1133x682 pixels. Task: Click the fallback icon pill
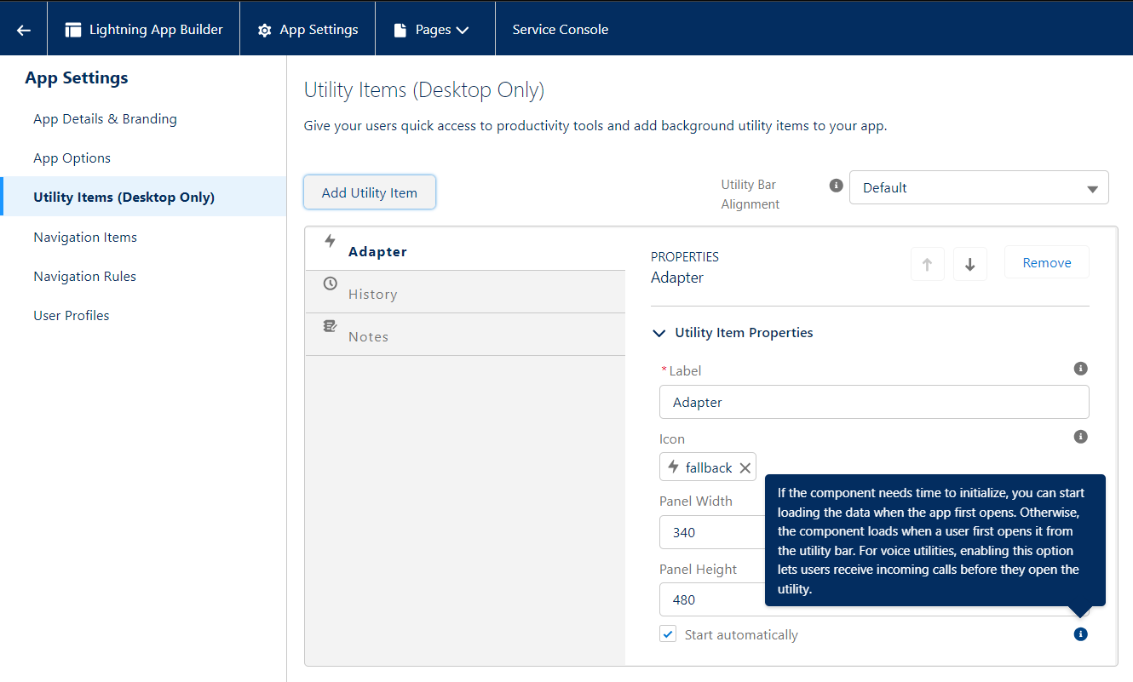[708, 467]
